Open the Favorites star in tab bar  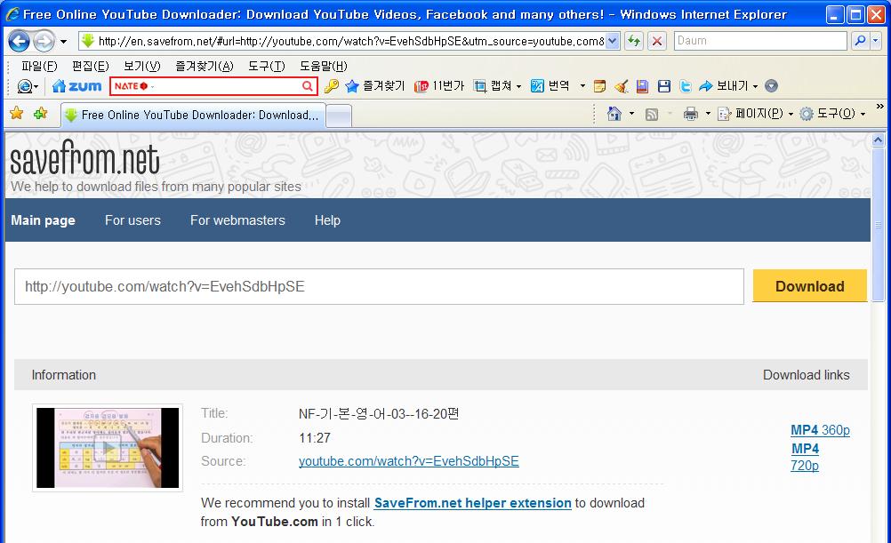pyautogui.click(x=16, y=114)
